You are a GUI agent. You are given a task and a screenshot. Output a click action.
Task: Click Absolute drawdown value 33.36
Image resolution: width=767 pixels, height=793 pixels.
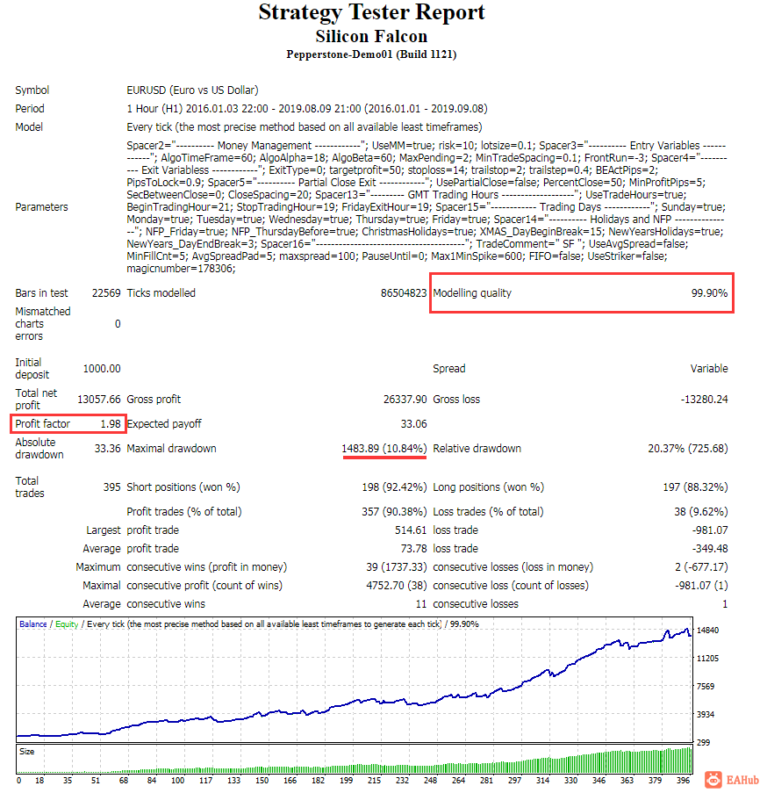[x=108, y=449]
